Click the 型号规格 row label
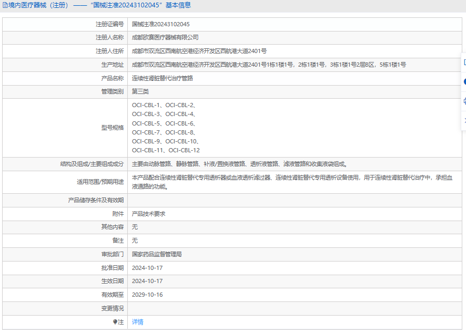Screen dimensions: 466x334 (113, 128)
